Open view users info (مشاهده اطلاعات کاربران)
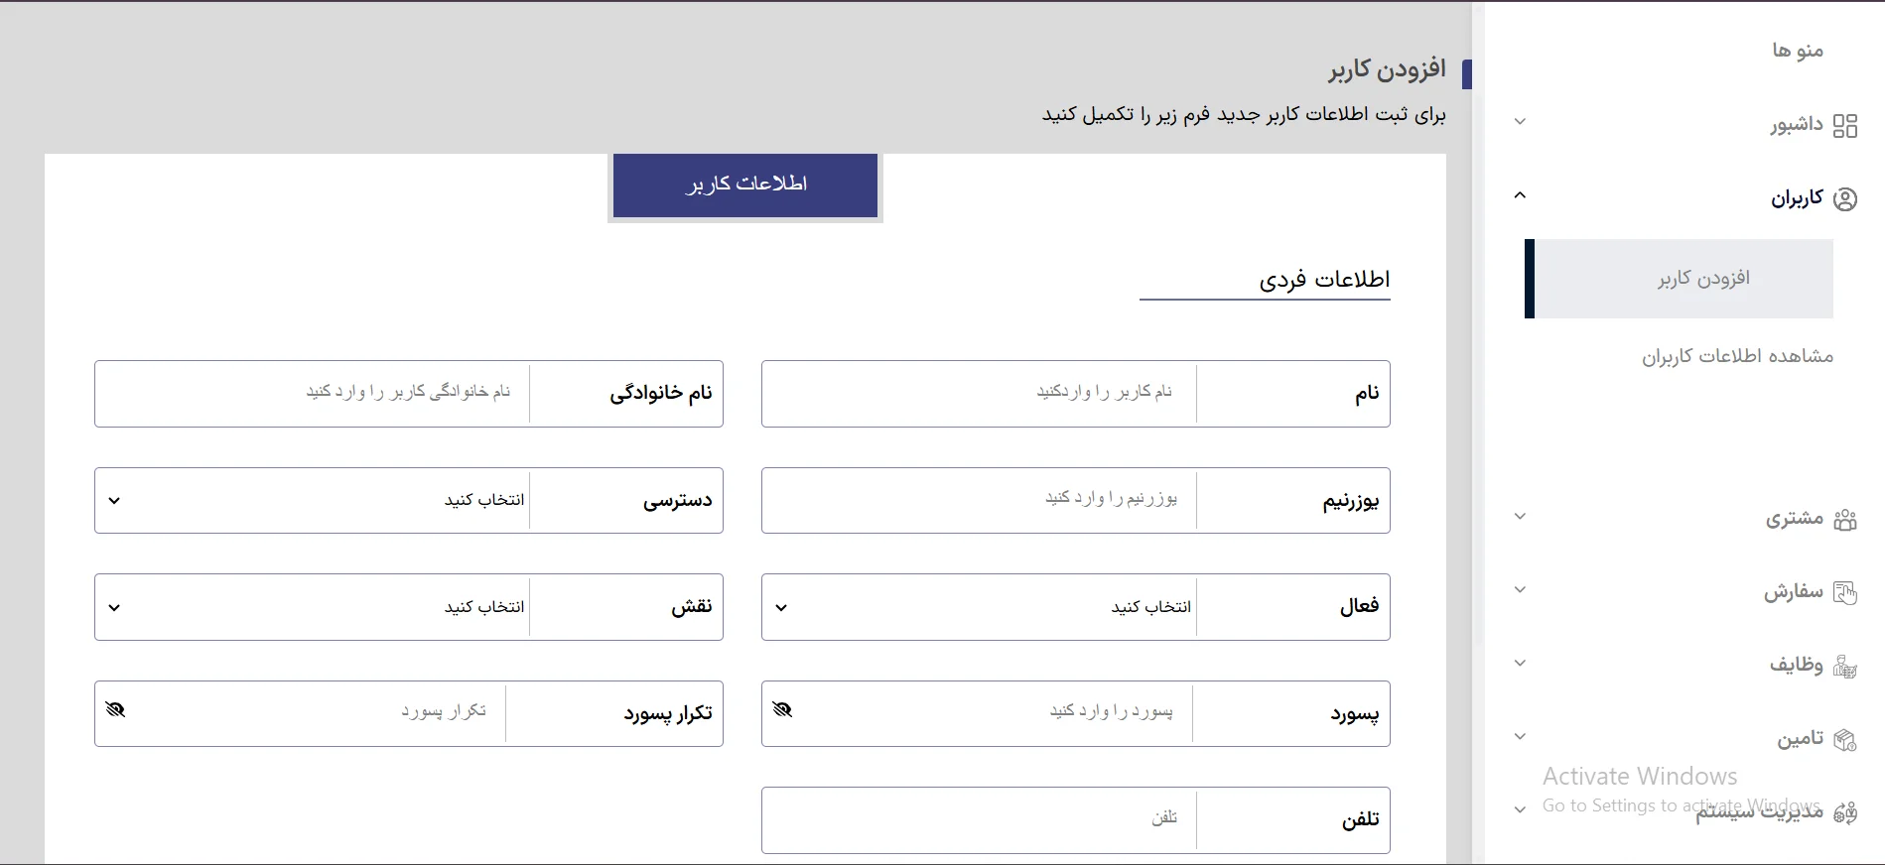The height and width of the screenshot is (865, 1885). click(1736, 356)
